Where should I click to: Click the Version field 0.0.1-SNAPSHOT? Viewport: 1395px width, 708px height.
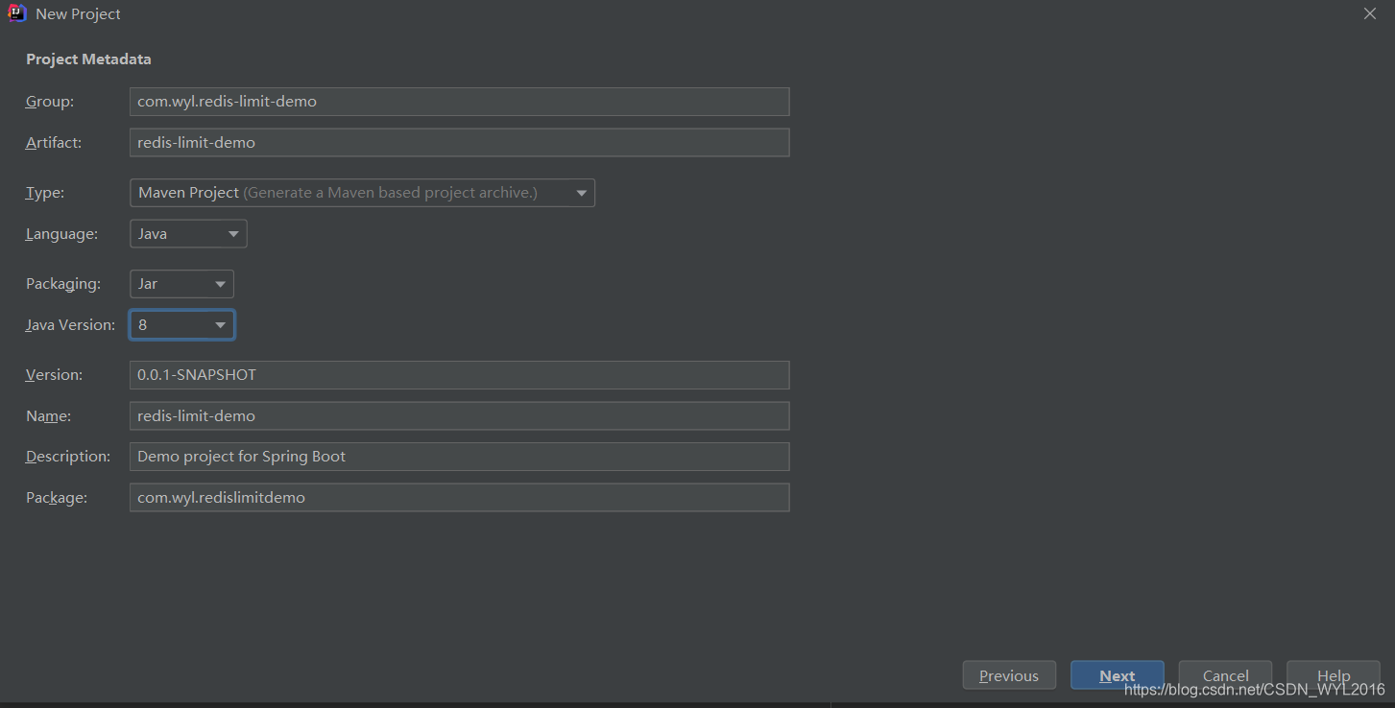[x=459, y=375]
